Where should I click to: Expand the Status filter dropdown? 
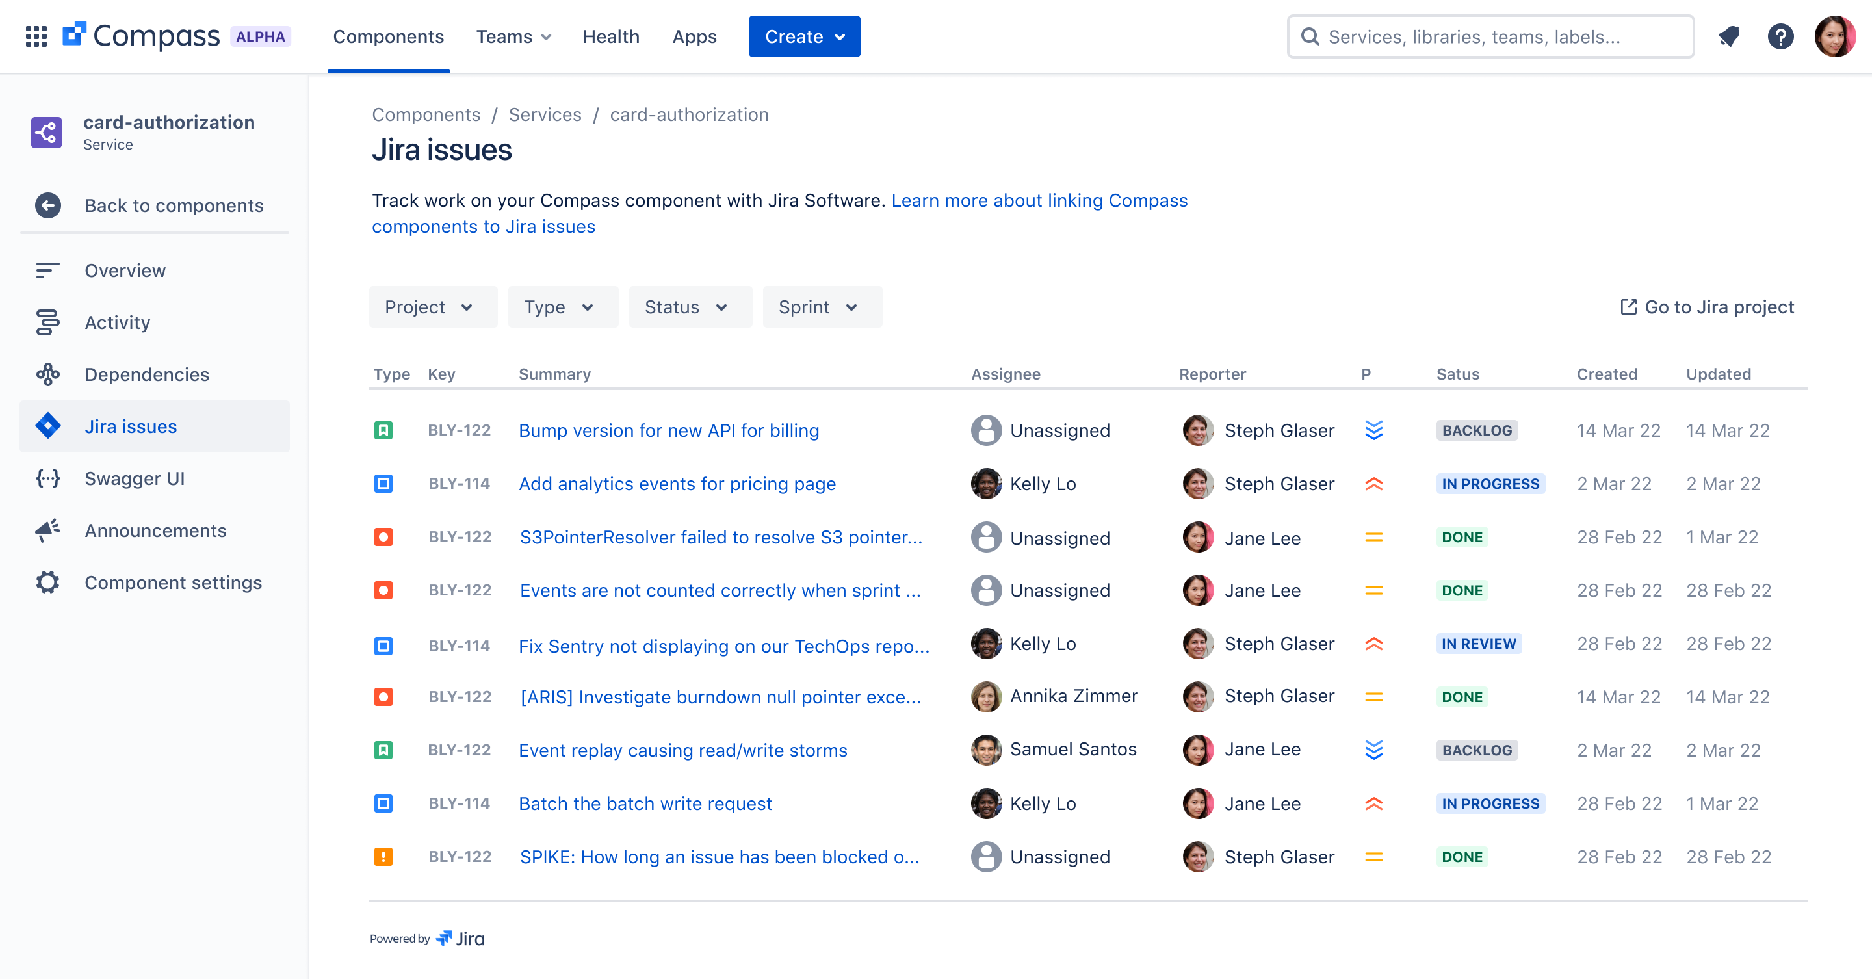tap(690, 307)
